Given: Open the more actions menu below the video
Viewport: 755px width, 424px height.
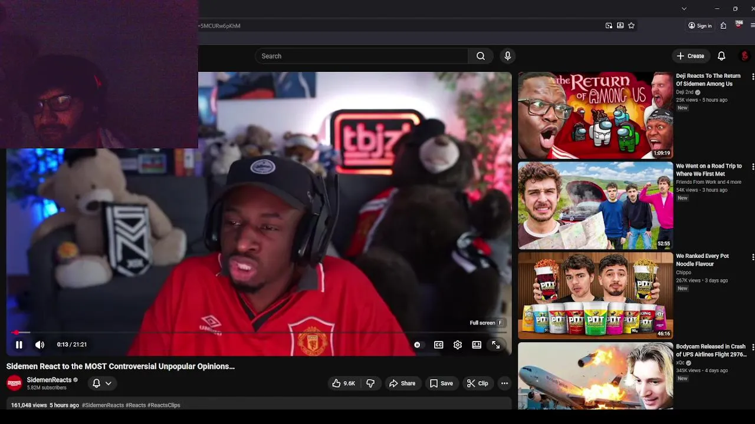Looking at the screenshot, I should point(504,383).
